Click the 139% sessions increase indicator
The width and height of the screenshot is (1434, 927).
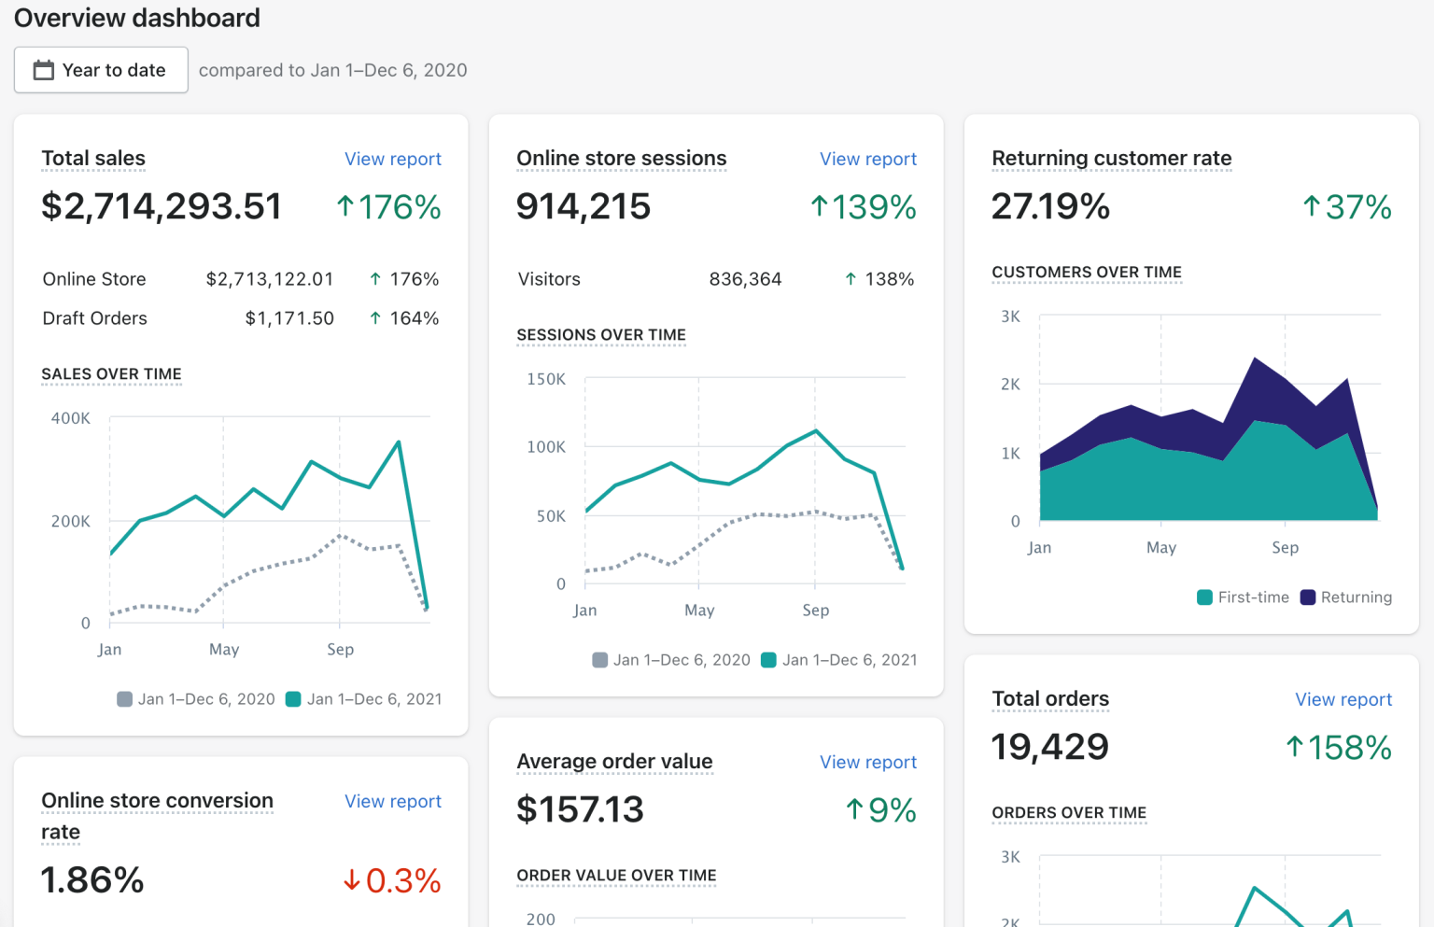864,207
